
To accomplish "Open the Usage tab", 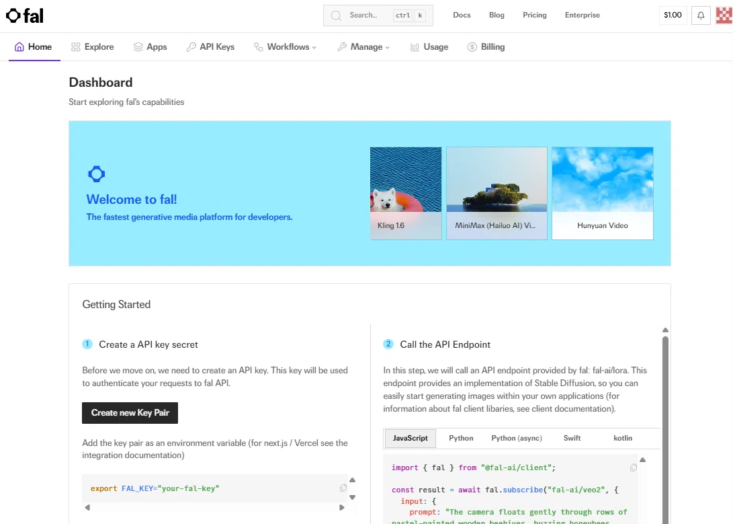I will point(429,47).
